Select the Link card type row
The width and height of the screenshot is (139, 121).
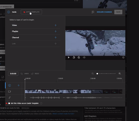(x=35, y=44)
